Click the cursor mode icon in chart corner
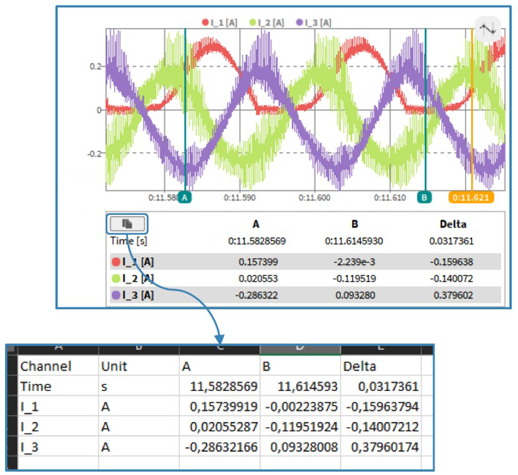The width and height of the screenshot is (518, 475). [487, 29]
